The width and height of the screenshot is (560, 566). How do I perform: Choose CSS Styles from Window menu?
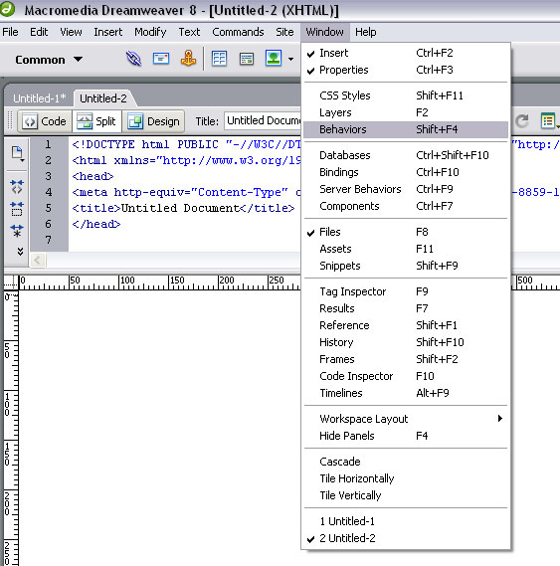tap(406, 95)
